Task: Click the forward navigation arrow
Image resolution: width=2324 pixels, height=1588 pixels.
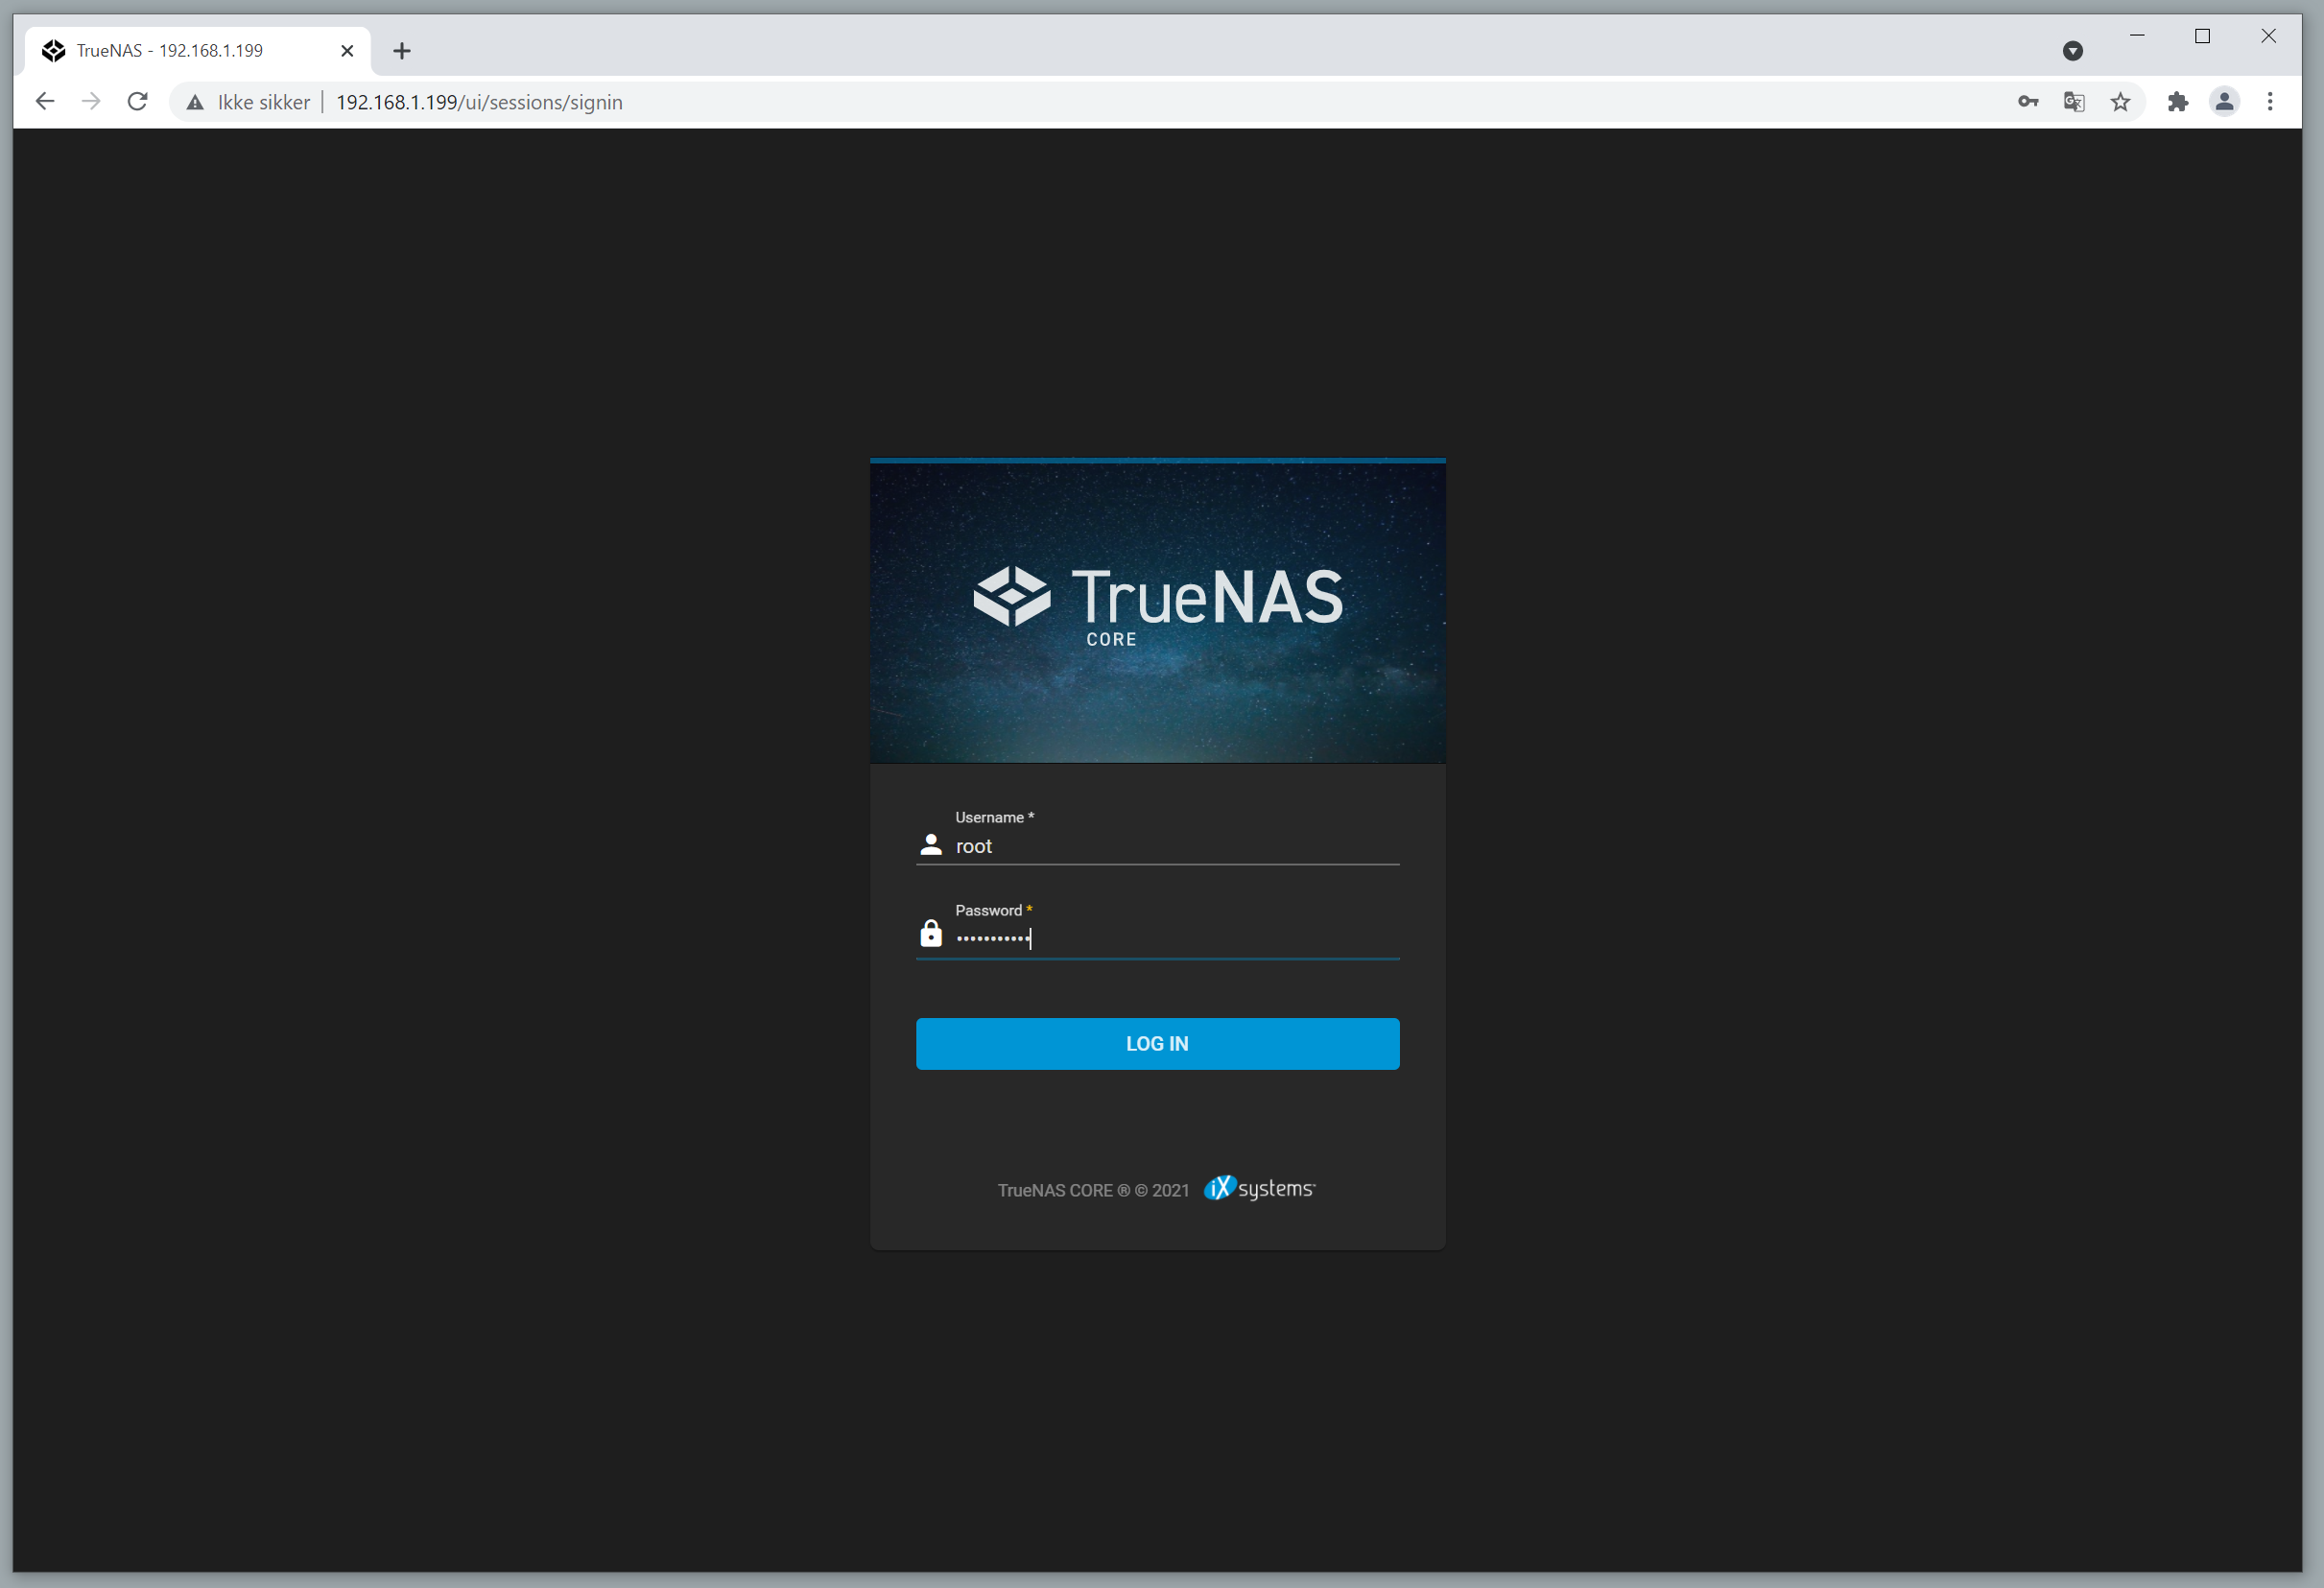Action: tap(91, 101)
